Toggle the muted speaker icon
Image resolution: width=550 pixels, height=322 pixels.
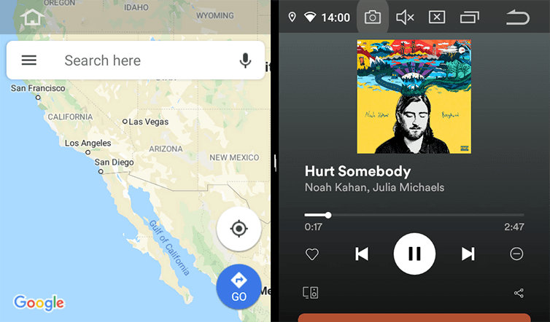[405, 17]
